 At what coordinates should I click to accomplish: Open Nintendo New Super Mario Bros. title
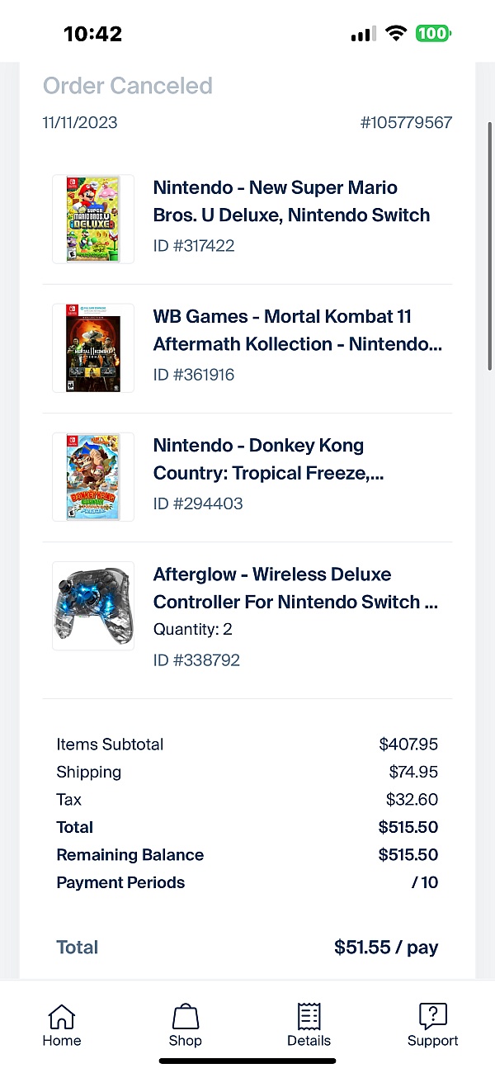291,201
